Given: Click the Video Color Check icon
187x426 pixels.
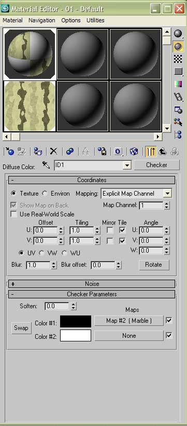Looking at the screenshot, I should click(x=178, y=84).
